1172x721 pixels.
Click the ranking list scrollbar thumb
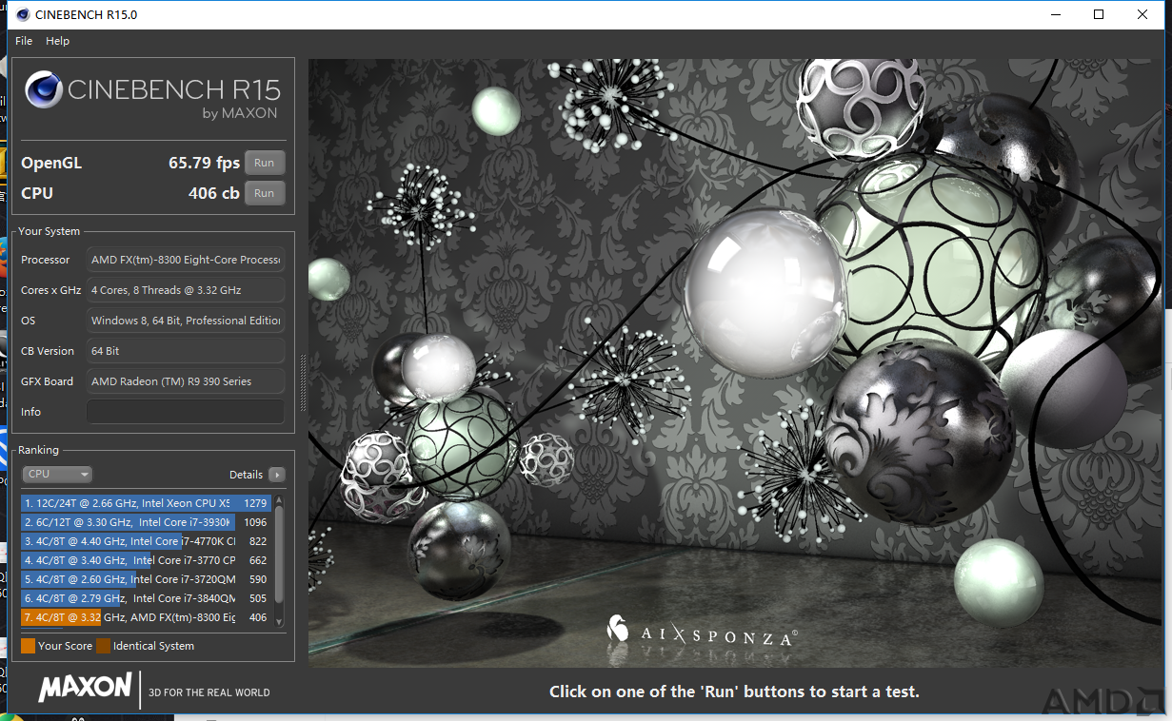click(279, 555)
